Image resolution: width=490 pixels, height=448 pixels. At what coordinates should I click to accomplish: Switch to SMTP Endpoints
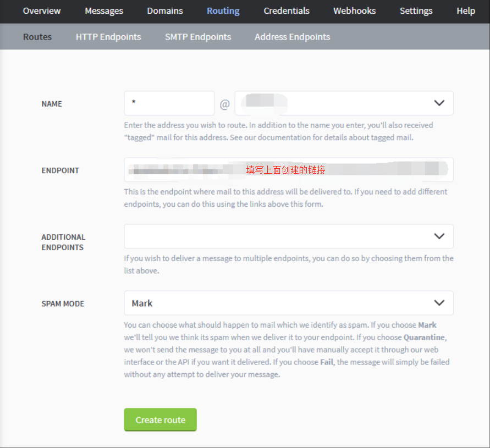pyautogui.click(x=198, y=37)
